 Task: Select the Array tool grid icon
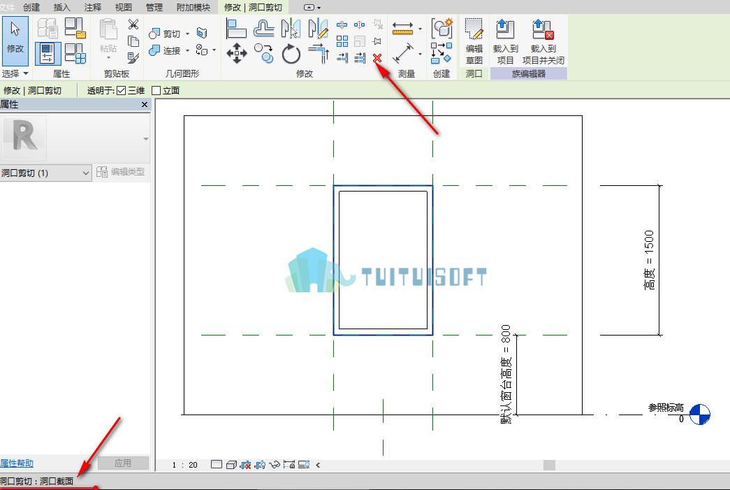342,41
